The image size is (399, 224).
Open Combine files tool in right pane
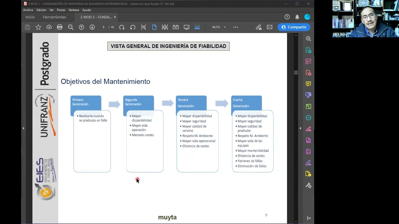(308, 95)
